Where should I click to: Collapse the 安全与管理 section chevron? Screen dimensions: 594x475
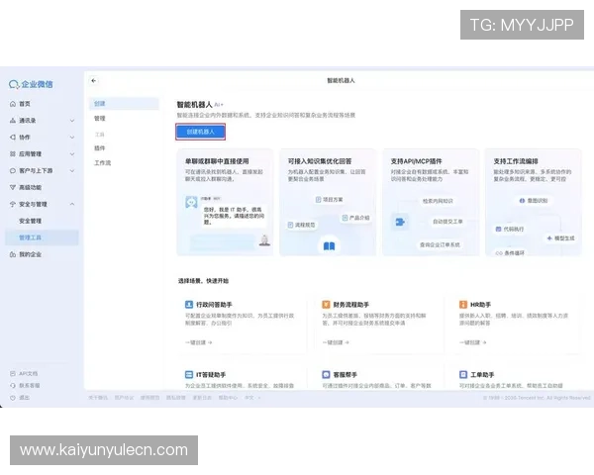(72, 204)
